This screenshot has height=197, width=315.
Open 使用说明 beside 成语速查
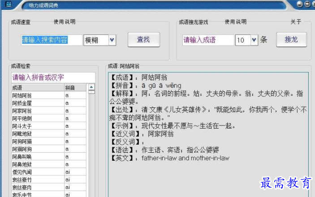tap(65, 21)
